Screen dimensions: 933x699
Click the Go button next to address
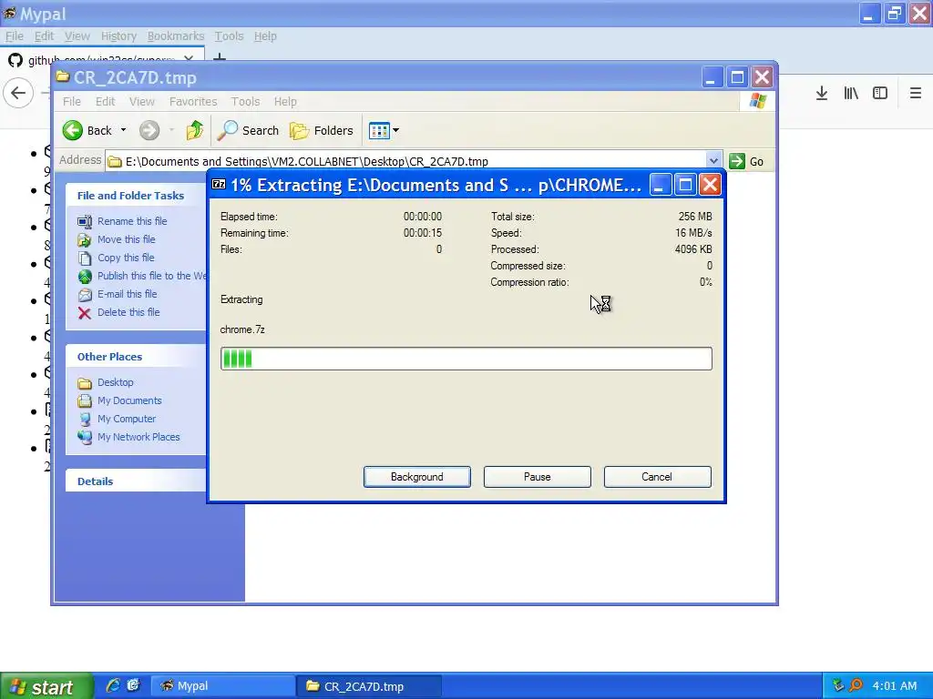coord(746,161)
